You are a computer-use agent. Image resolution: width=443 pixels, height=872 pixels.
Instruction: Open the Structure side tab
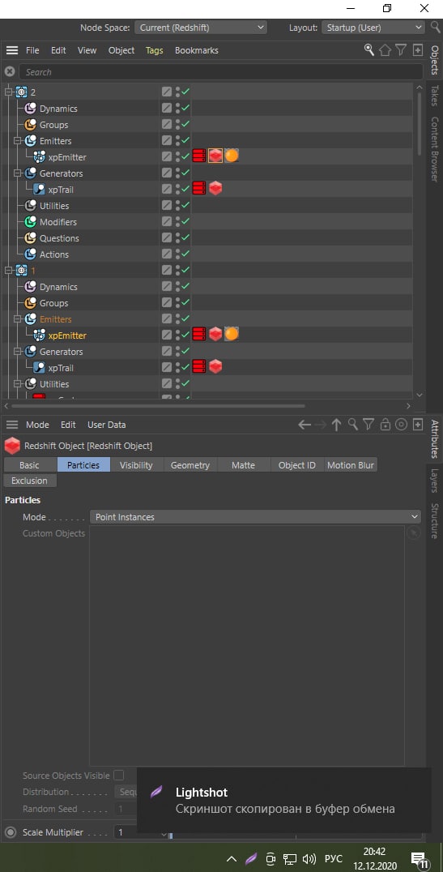[x=435, y=520]
